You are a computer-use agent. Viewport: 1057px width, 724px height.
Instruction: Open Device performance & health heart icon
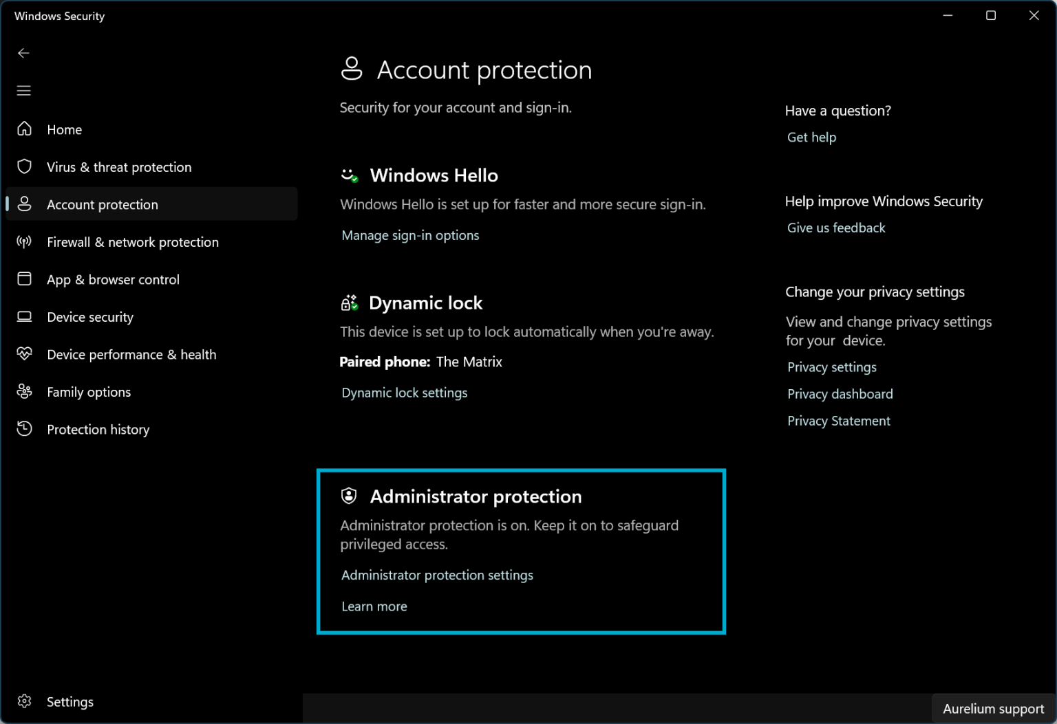click(x=24, y=354)
